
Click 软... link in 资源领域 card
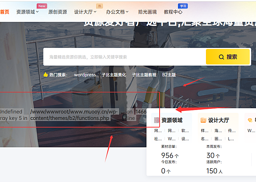coord(185,130)
